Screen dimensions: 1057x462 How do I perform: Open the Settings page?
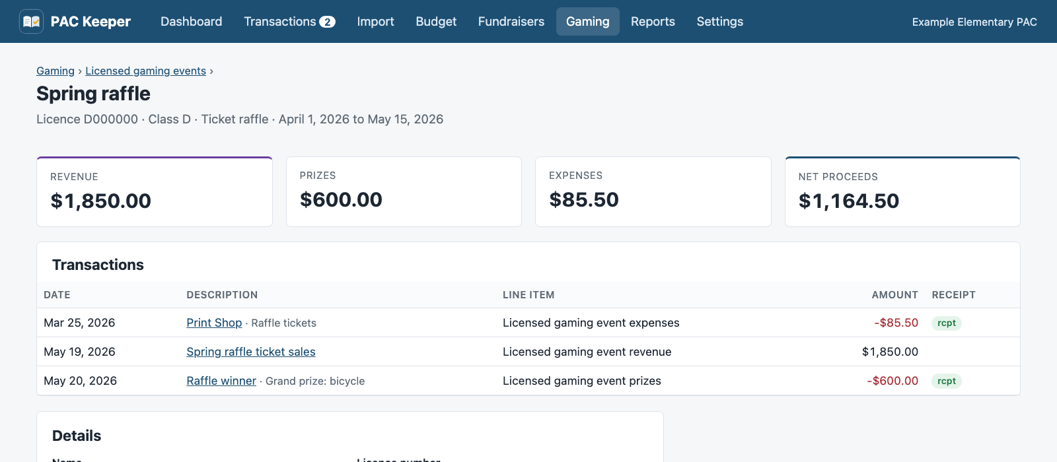pyautogui.click(x=720, y=22)
